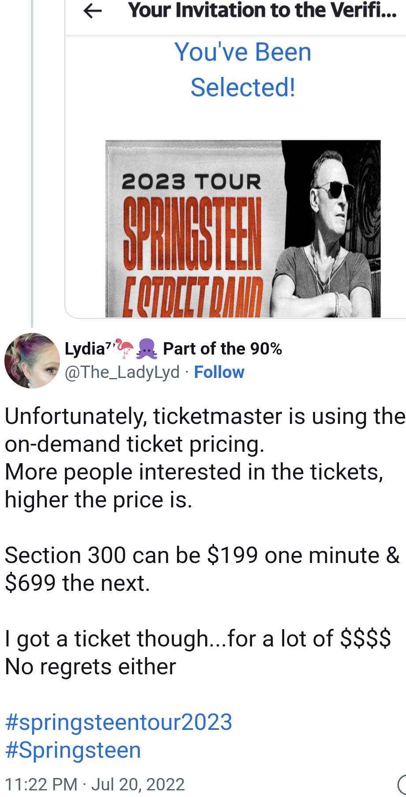The width and height of the screenshot is (406, 797).
Task: Click the purple octopus emoji in display name
Action: 147,348
